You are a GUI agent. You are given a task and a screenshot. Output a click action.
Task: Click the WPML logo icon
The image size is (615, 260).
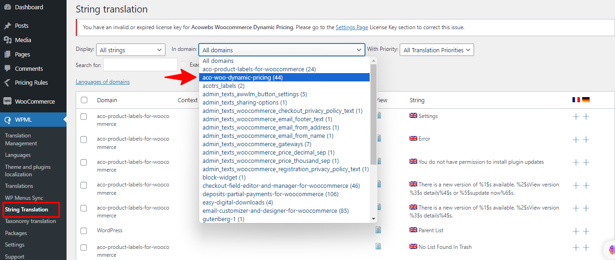pos(7,120)
